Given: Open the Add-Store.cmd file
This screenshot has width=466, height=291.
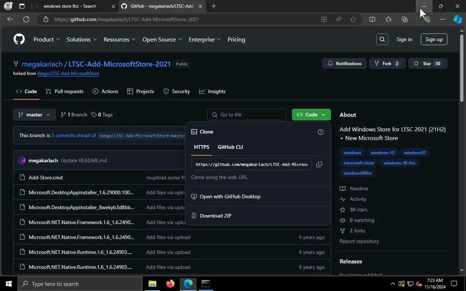Looking at the screenshot, I should click(x=46, y=178).
